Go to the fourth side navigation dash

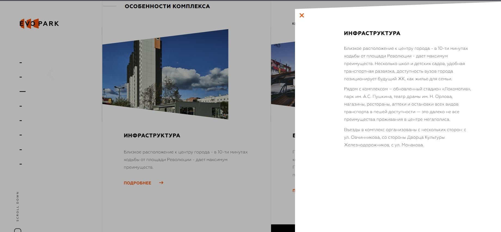click(x=21, y=106)
